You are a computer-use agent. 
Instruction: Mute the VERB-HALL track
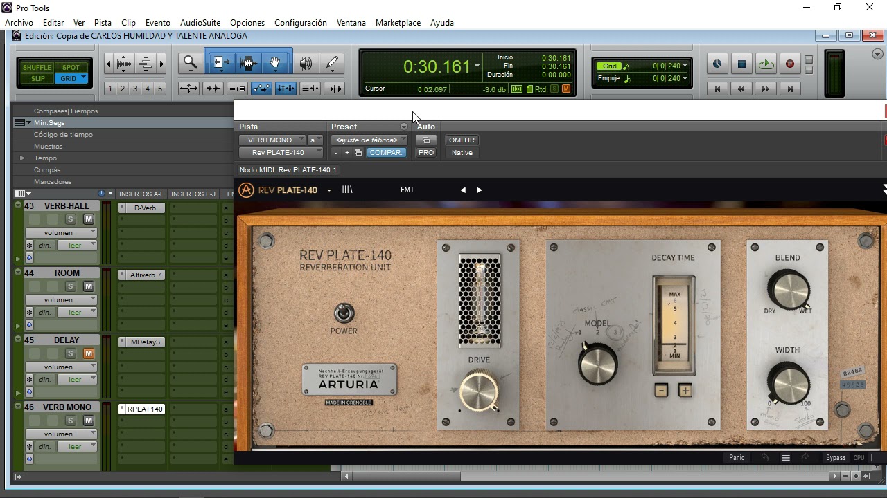tap(89, 219)
